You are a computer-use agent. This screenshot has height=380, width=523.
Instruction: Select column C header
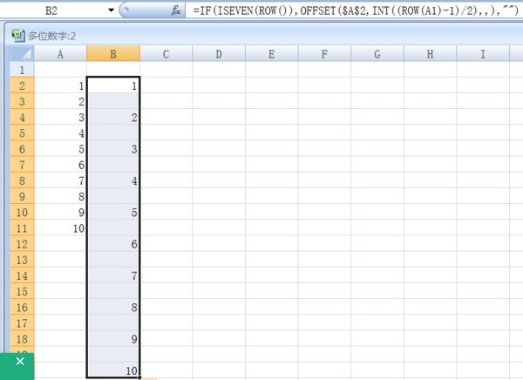tap(166, 54)
